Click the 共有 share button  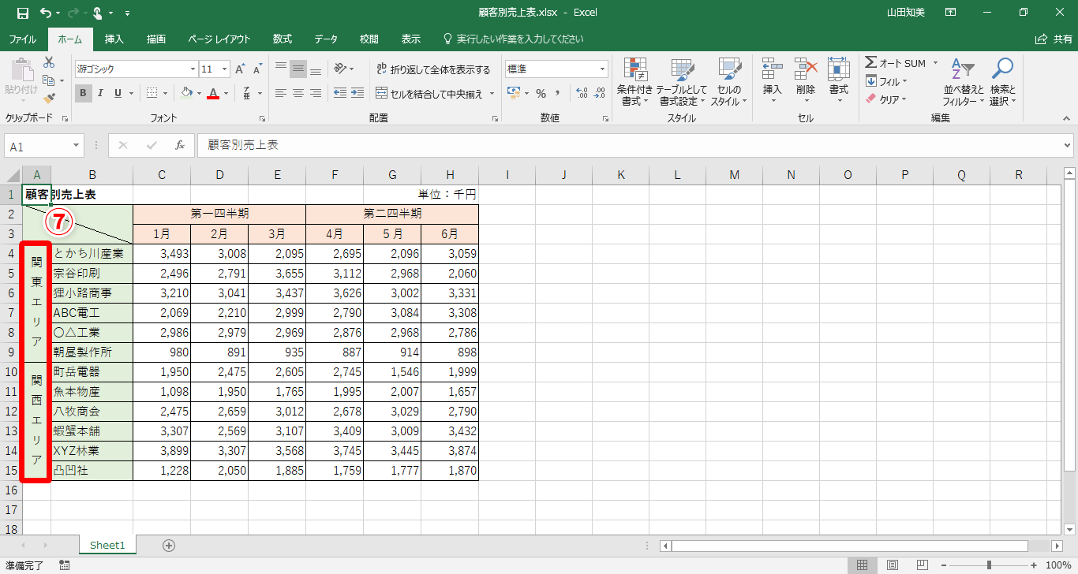(x=1054, y=39)
